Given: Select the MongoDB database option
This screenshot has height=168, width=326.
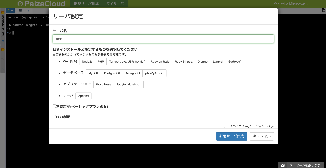Looking at the screenshot, I should [133, 73].
